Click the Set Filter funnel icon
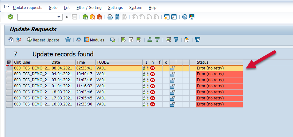Image resolution: width=293 pixels, height=137 pixels. pos(176,40)
